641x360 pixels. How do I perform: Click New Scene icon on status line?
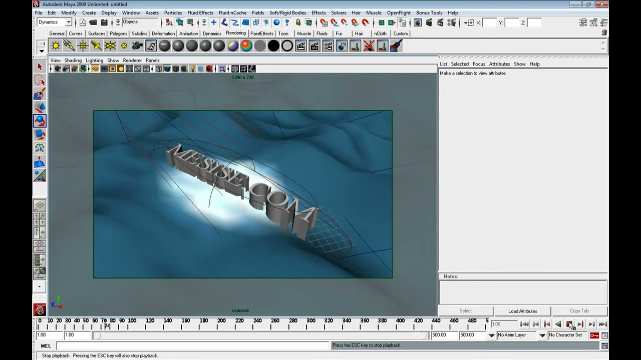(82, 22)
